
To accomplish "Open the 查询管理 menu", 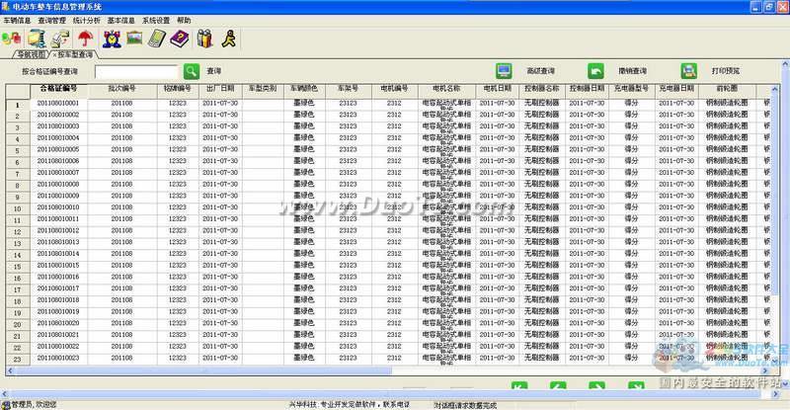I will tap(52, 21).
